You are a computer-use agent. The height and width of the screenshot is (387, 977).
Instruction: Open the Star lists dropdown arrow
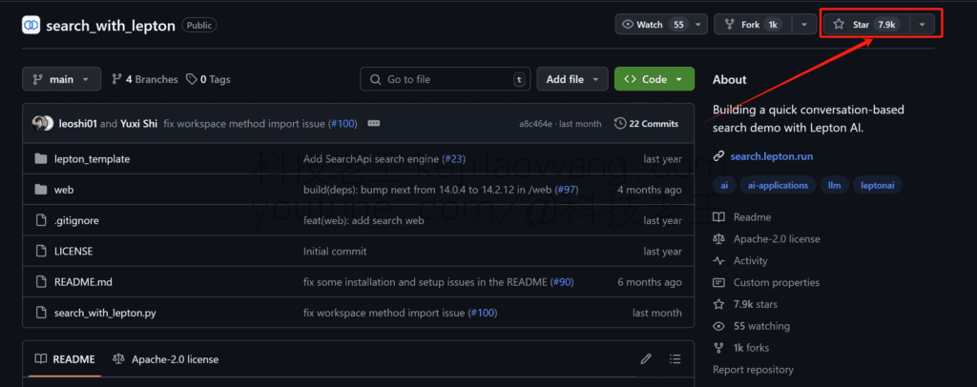coord(923,24)
